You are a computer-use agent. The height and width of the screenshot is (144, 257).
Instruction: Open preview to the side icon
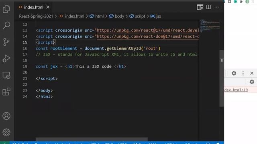coord(200,7)
